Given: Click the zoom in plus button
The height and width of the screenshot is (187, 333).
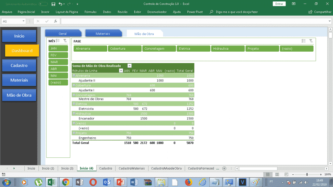Looking at the screenshot, I should 321,174.
